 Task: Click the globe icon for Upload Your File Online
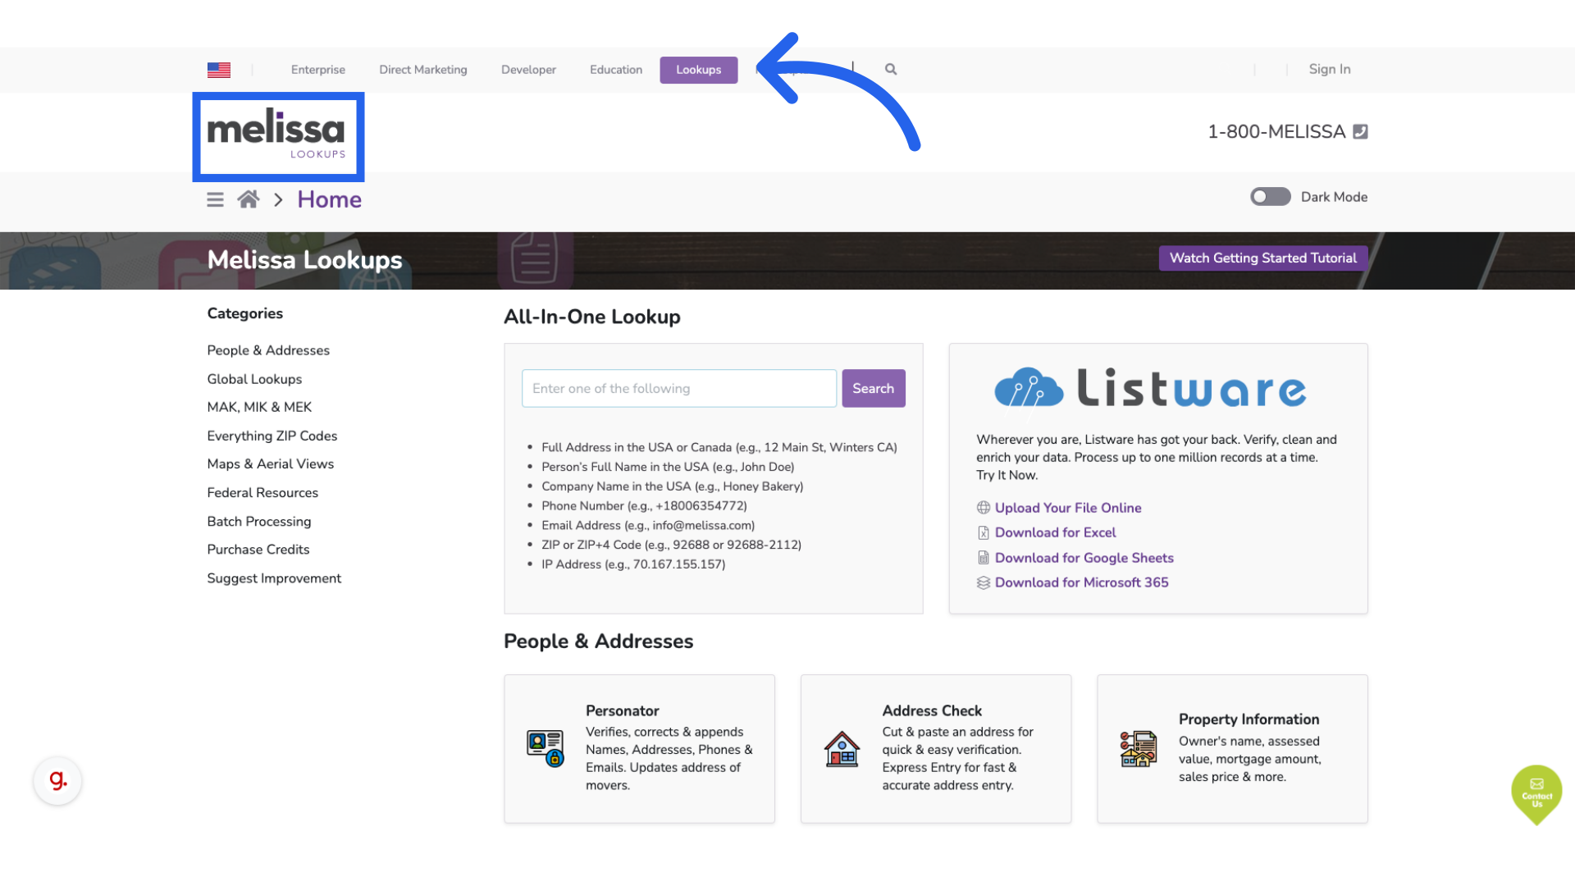(x=983, y=508)
